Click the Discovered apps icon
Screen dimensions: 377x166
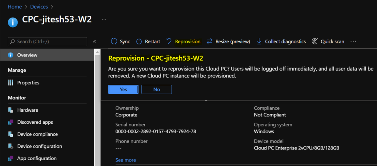10,122
